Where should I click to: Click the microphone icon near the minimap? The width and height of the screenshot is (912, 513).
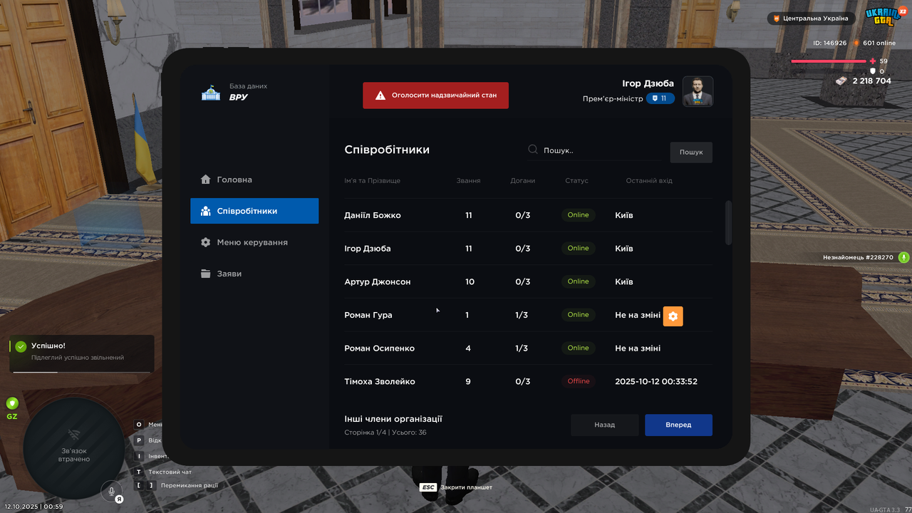click(111, 491)
